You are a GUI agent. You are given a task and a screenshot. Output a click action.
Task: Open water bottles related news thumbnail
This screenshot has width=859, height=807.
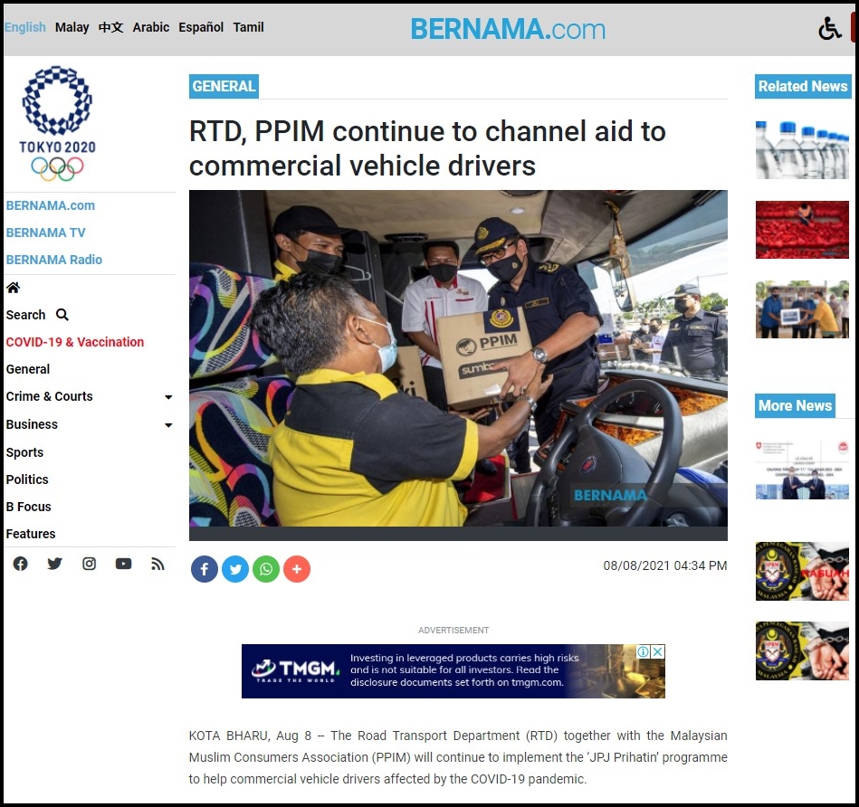tap(802, 149)
